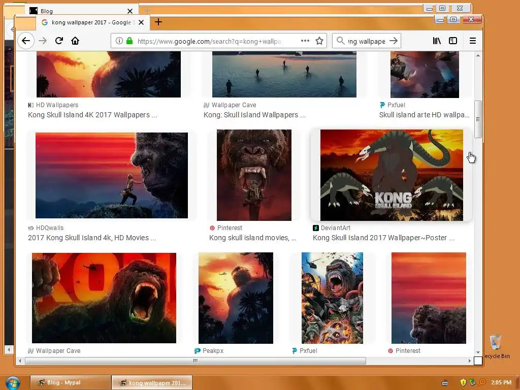Click the horizontal scrollbar right arrow

click(x=470, y=361)
